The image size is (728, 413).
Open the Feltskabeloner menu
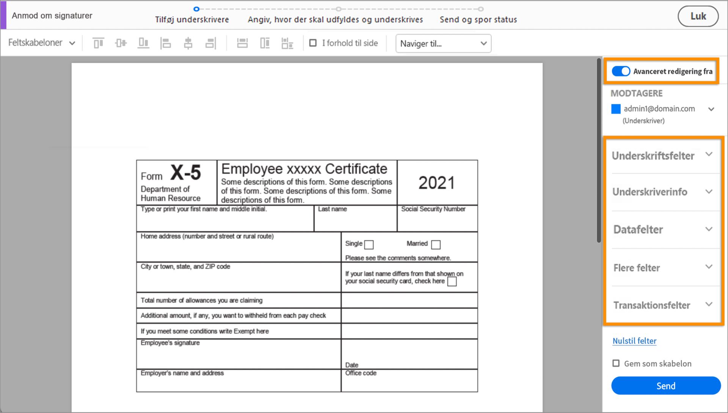[42, 43]
